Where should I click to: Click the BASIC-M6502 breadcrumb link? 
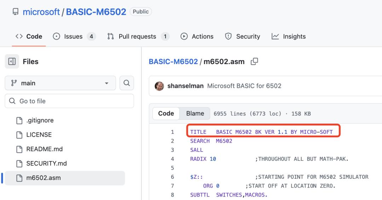click(173, 62)
